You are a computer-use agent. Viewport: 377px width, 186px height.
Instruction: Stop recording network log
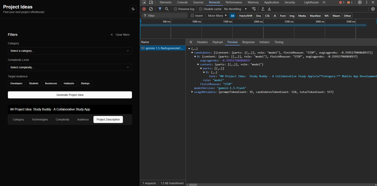click(x=144, y=9)
